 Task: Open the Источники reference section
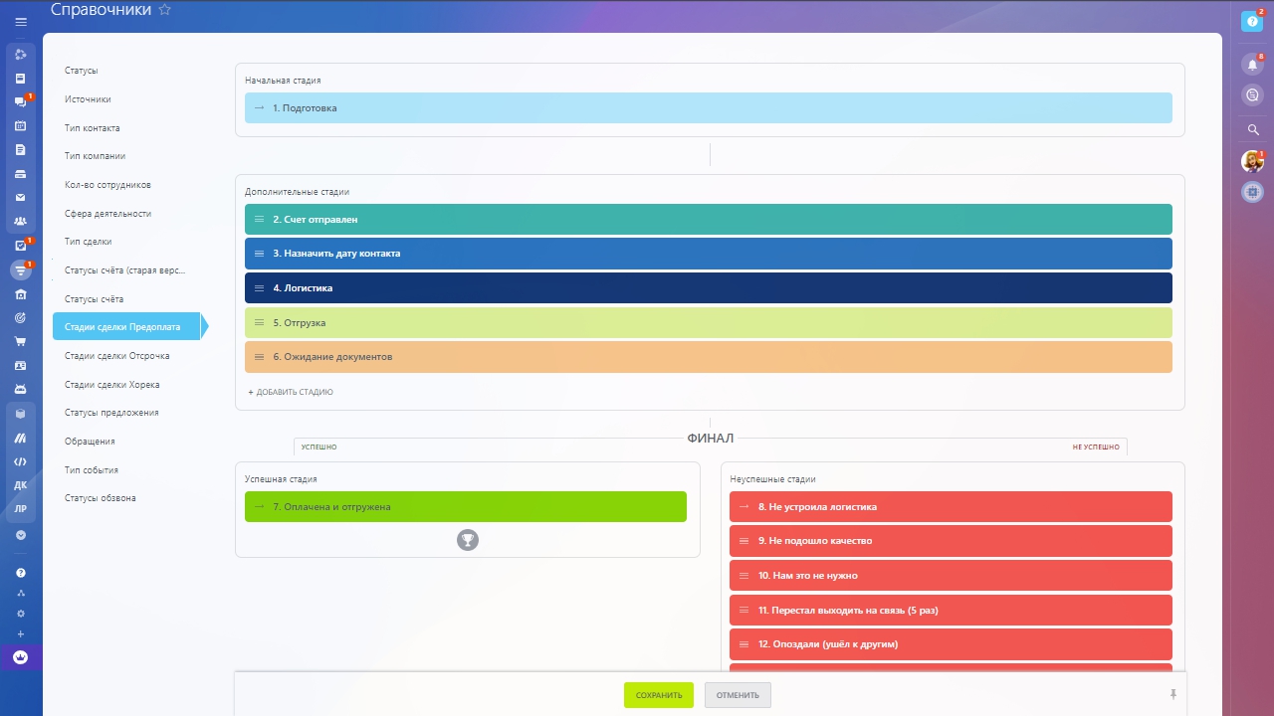tap(88, 99)
